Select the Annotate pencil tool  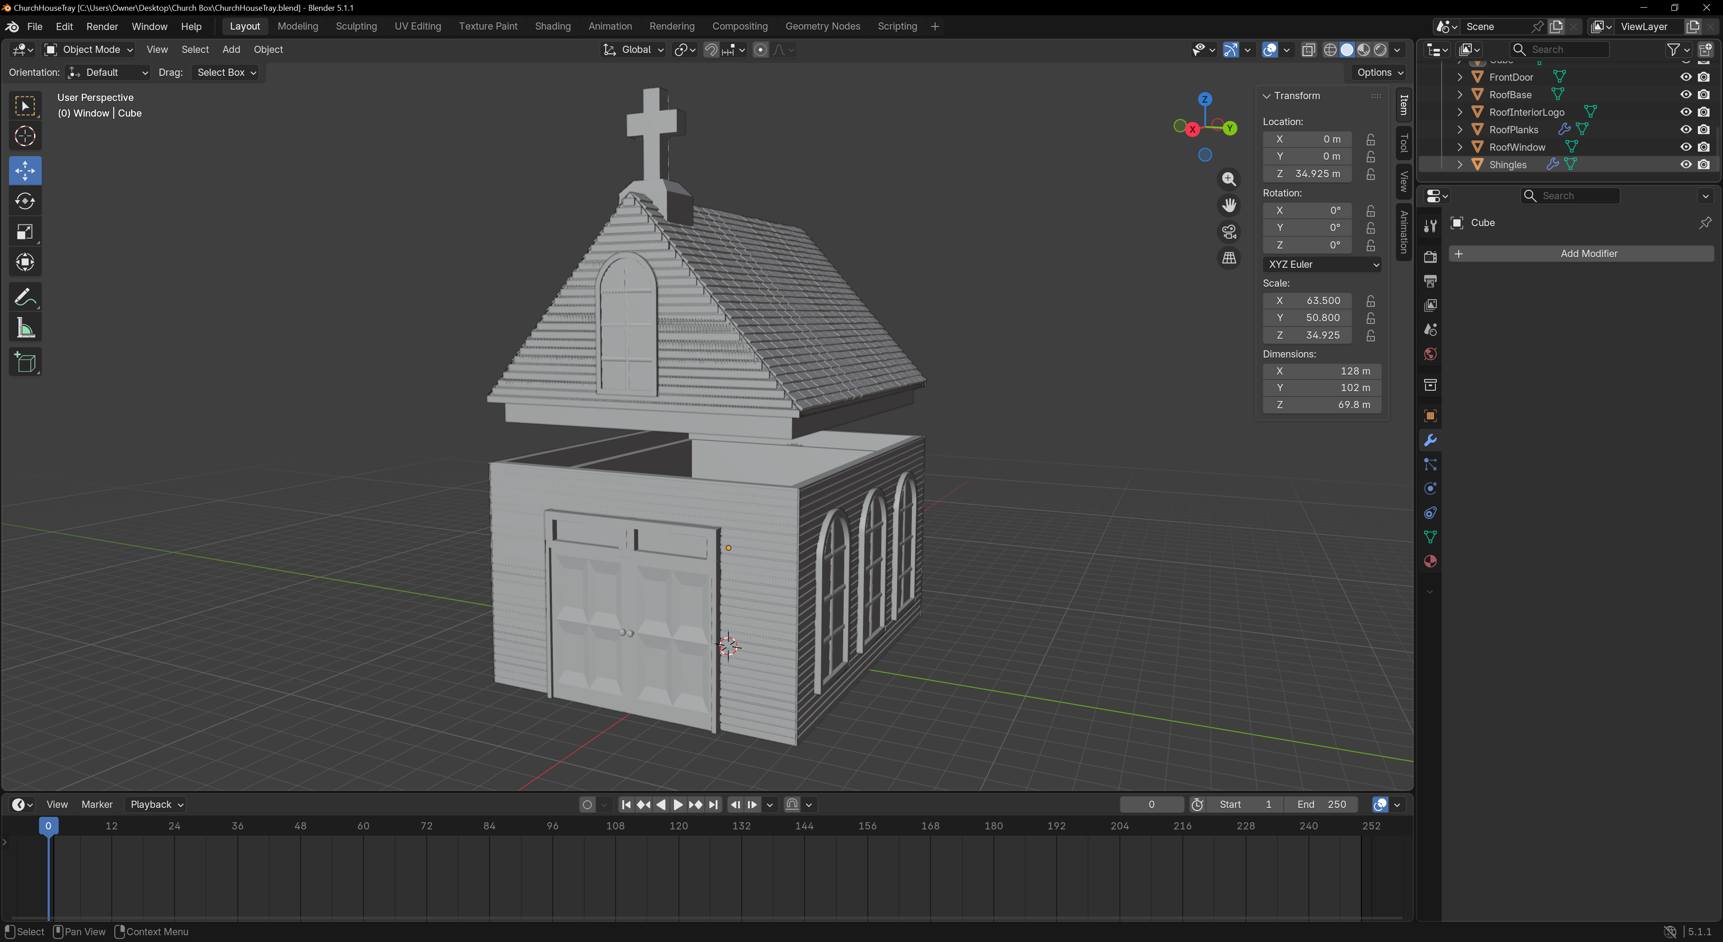pyautogui.click(x=25, y=297)
